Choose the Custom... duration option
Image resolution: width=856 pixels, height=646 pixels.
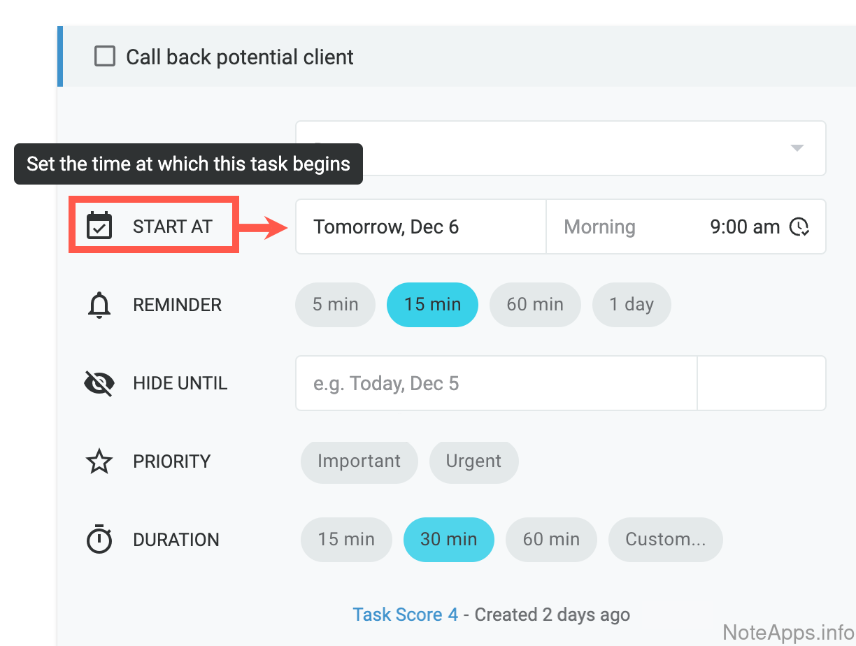click(665, 539)
